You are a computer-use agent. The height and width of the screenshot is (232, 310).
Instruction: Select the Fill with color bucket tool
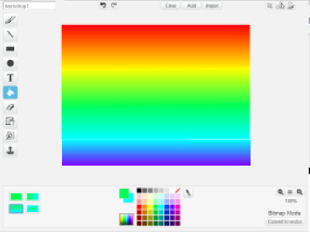[10, 92]
